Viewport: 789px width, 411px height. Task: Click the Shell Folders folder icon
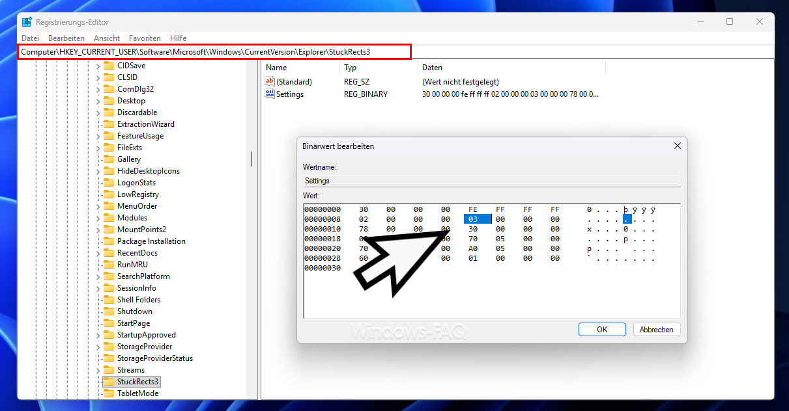click(x=109, y=300)
